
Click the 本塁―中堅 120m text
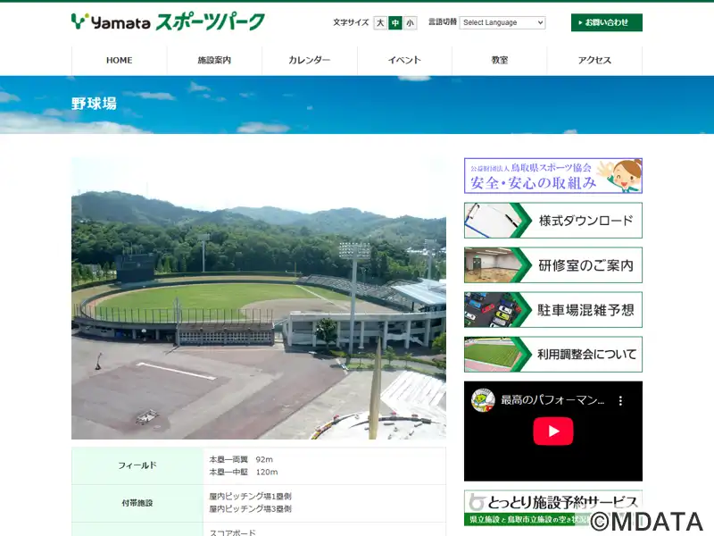coord(243,473)
